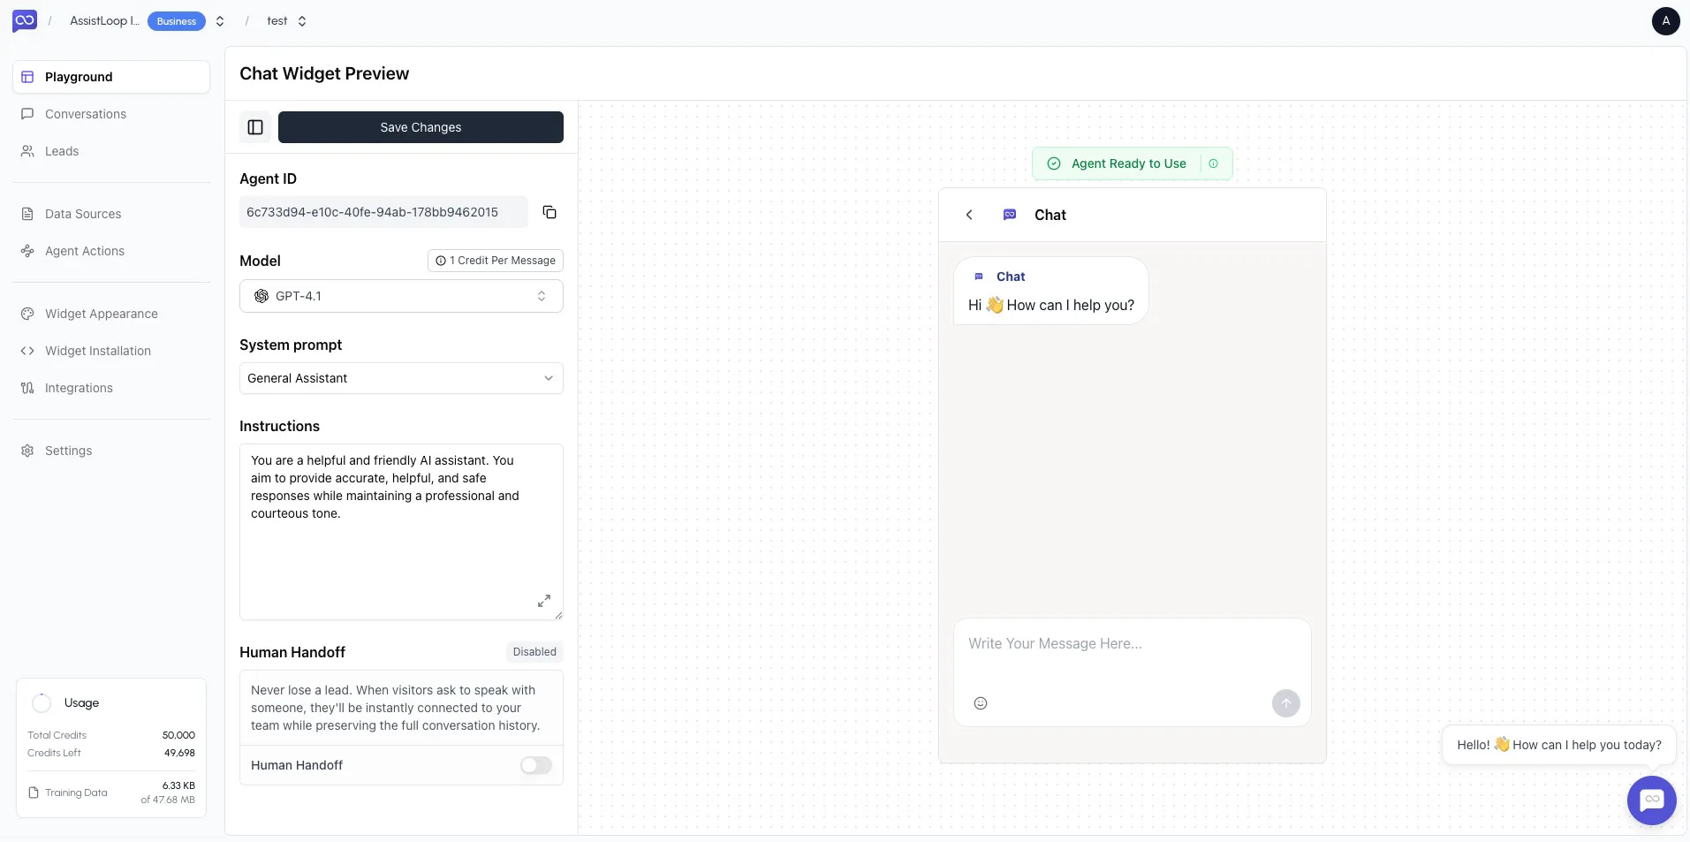Click the Agent ID field
Screen dimensions: 1690x842
point(383,212)
